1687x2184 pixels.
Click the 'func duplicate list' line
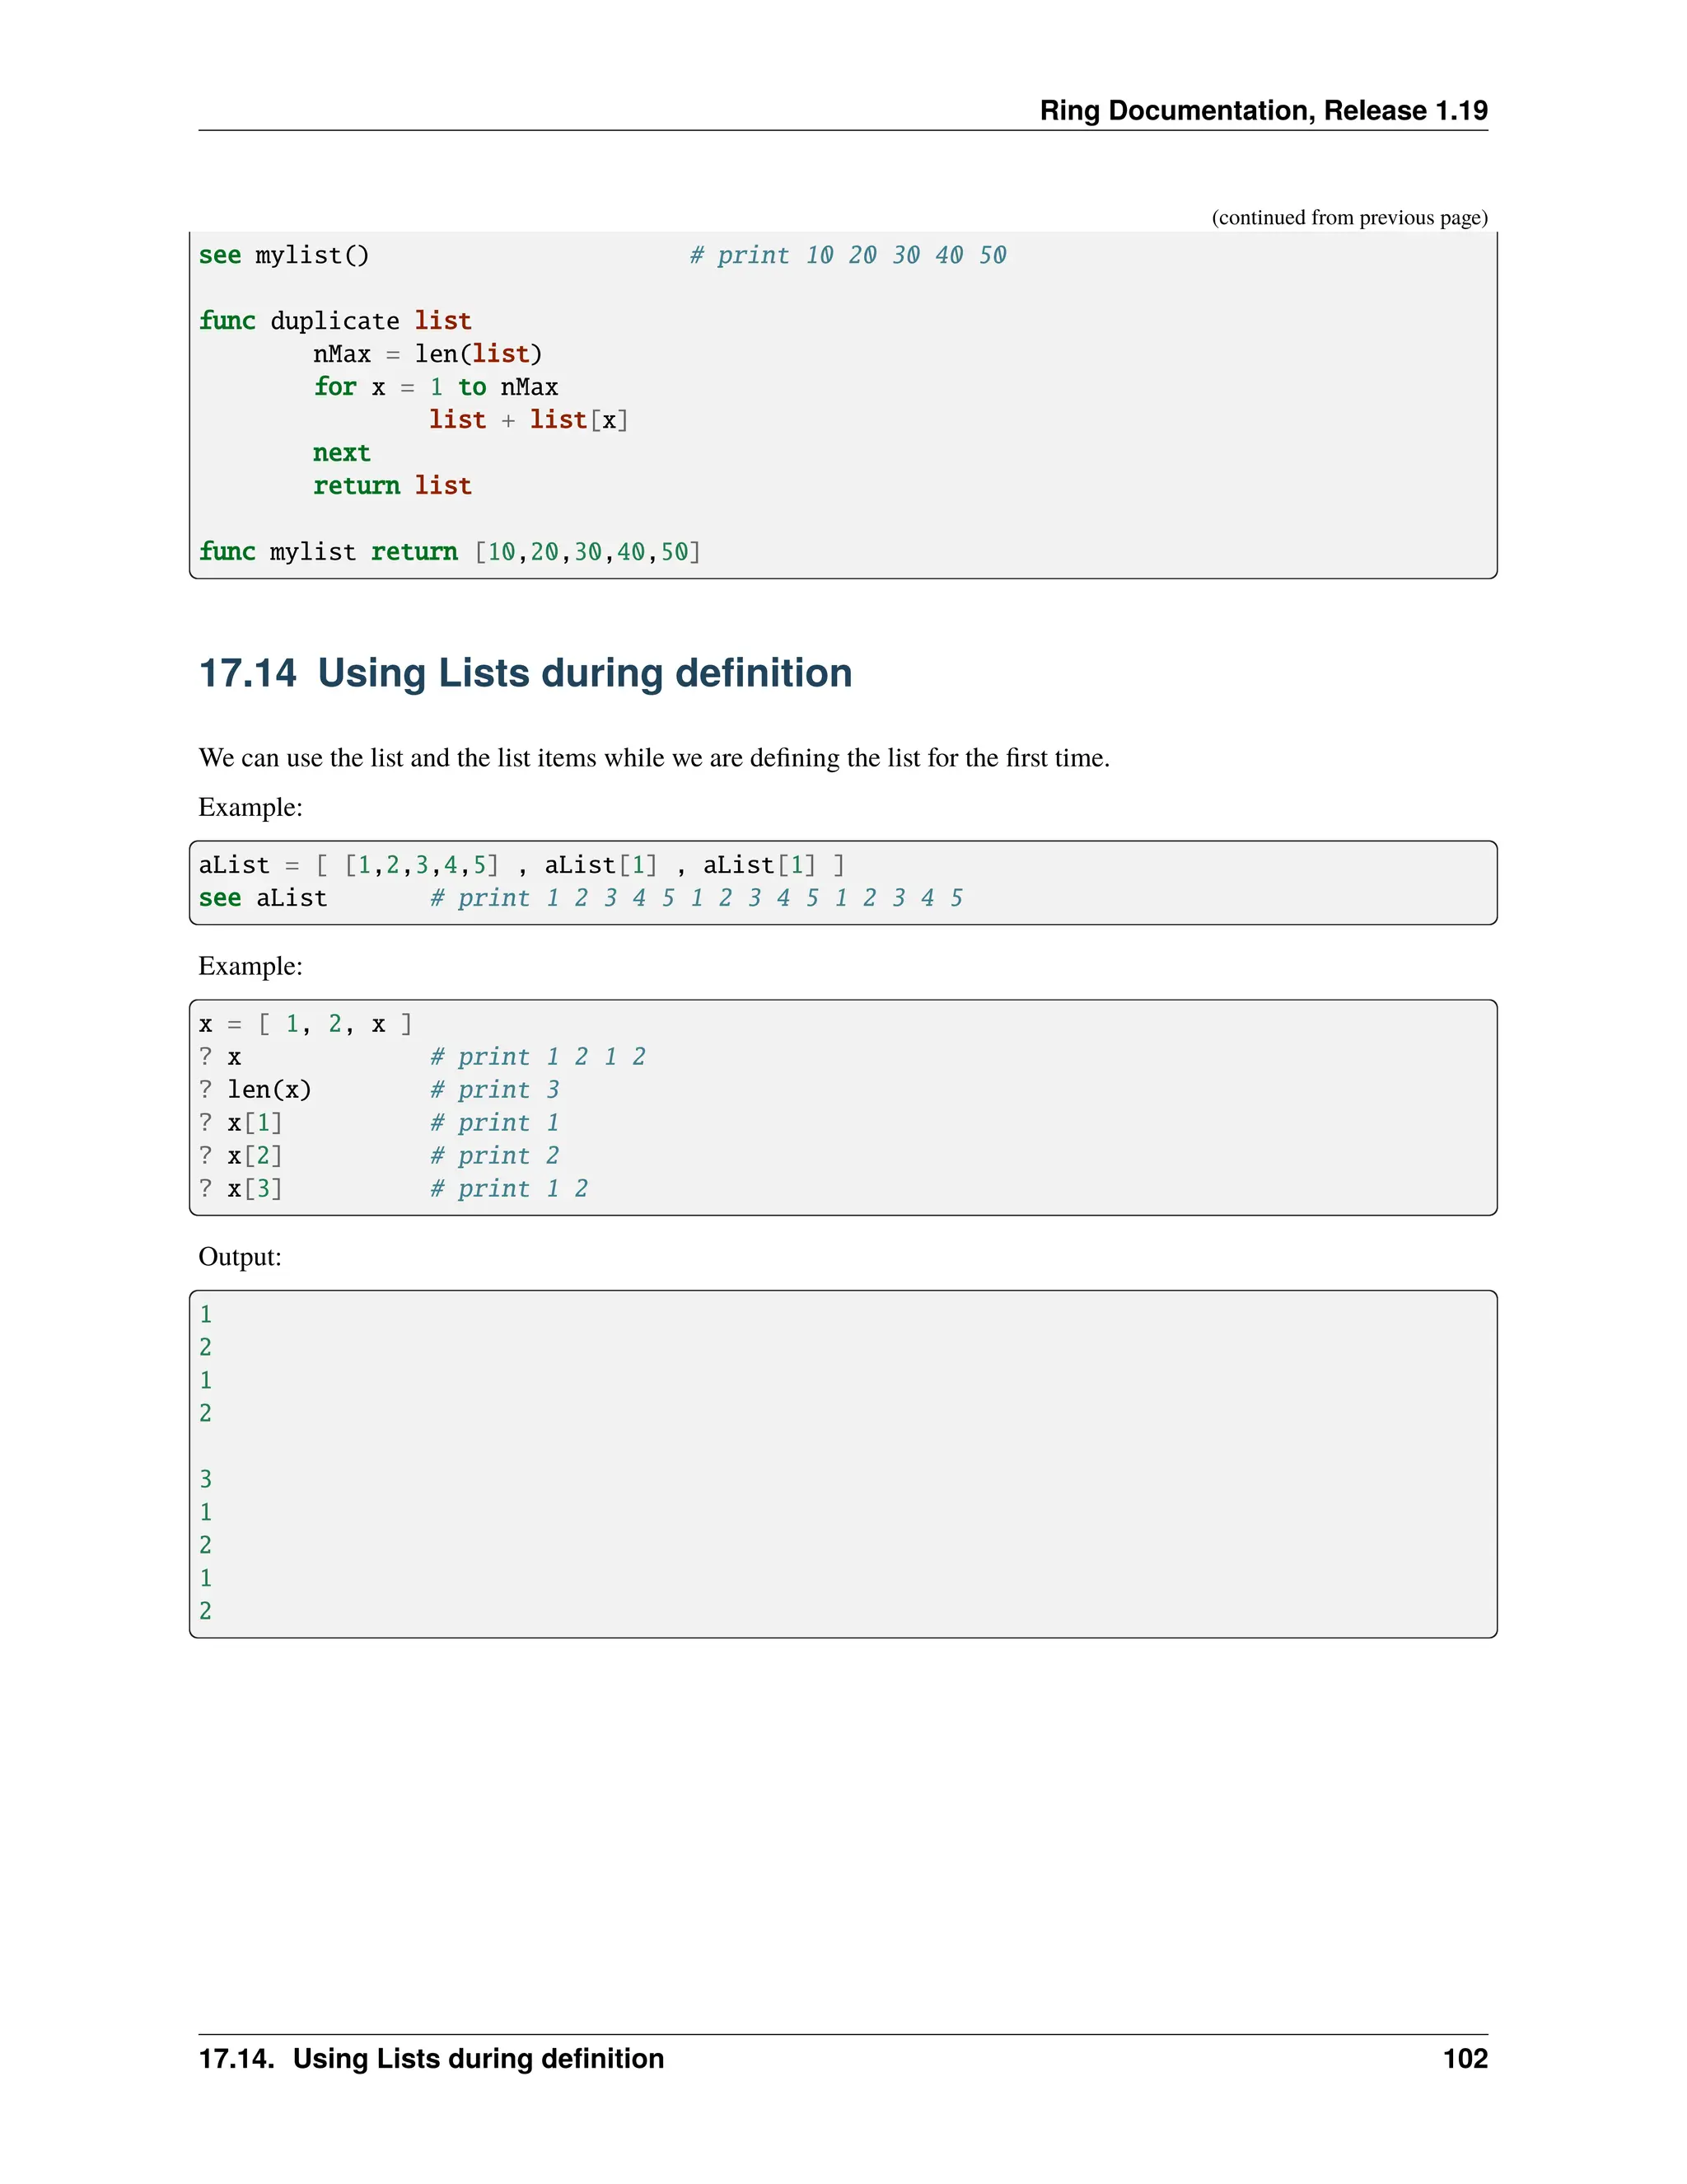click(x=334, y=321)
